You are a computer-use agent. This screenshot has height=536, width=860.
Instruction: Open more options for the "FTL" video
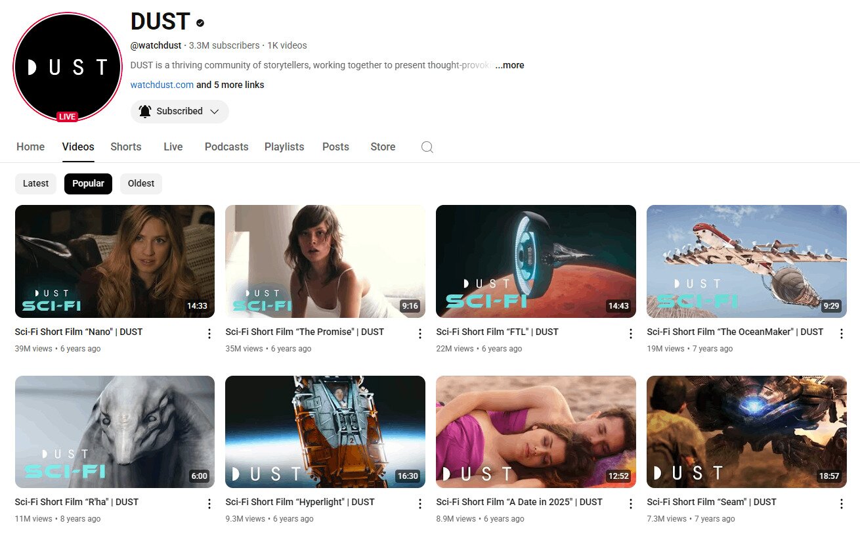point(631,334)
